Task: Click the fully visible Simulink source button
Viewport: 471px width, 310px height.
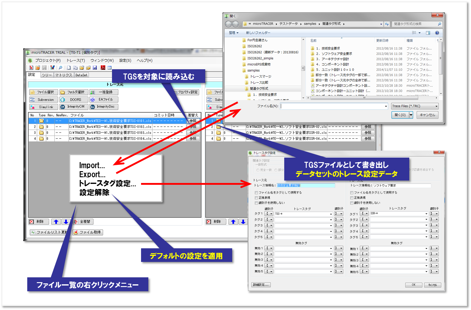Action: 44,107
